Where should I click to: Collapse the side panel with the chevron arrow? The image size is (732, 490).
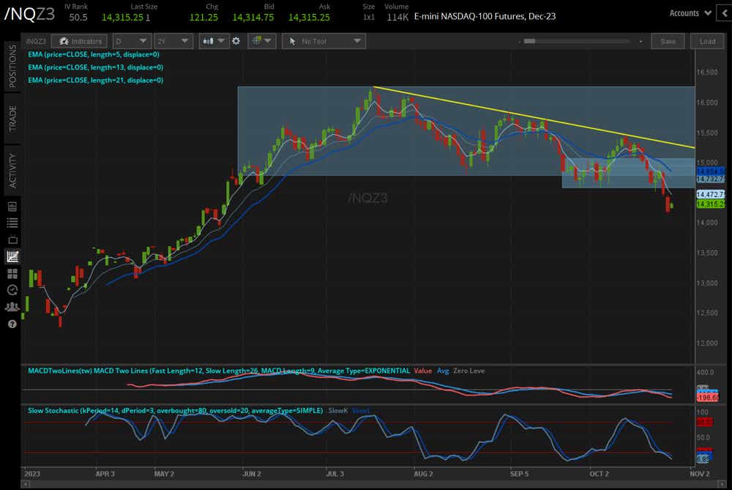(x=725, y=13)
